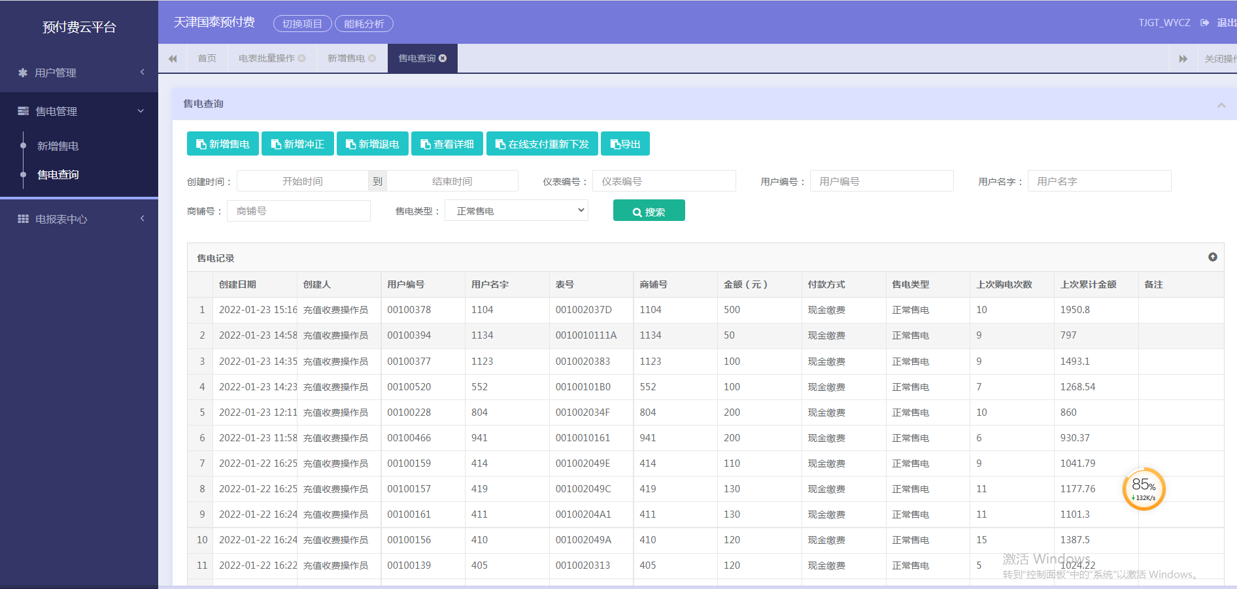The height and width of the screenshot is (589, 1237).
Task: Open the 售电类型 dropdown showing 正常售电
Action: point(517,210)
